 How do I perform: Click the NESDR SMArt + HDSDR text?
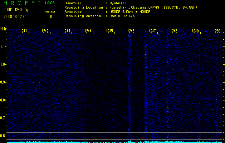(130, 12)
